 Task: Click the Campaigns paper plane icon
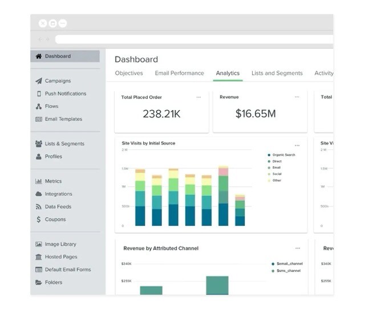point(39,81)
